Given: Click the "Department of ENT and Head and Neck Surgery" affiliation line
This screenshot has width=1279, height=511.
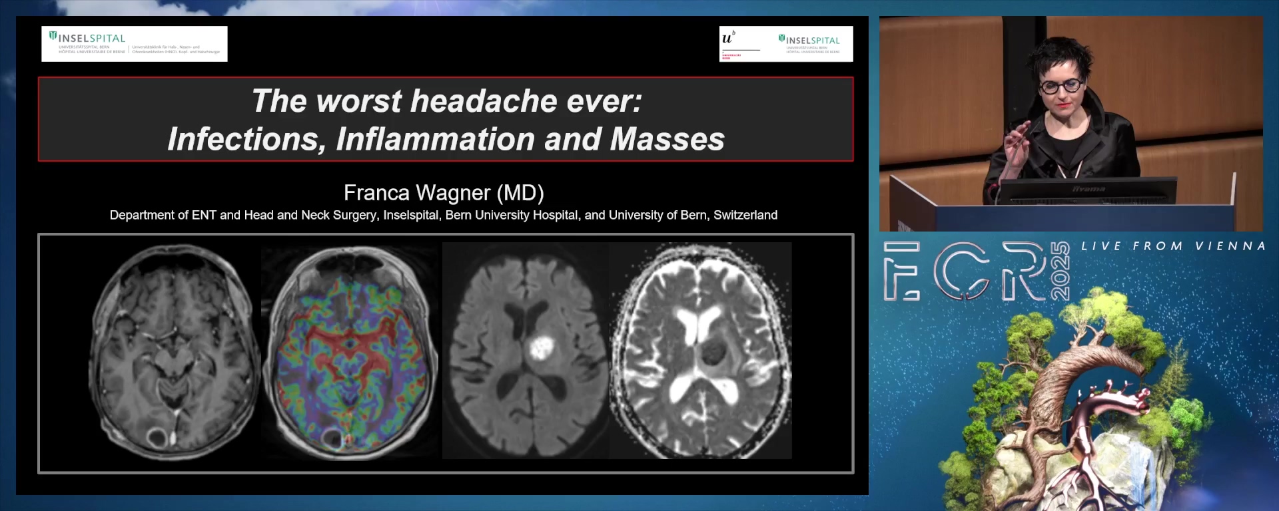Looking at the screenshot, I should [444, 215].
